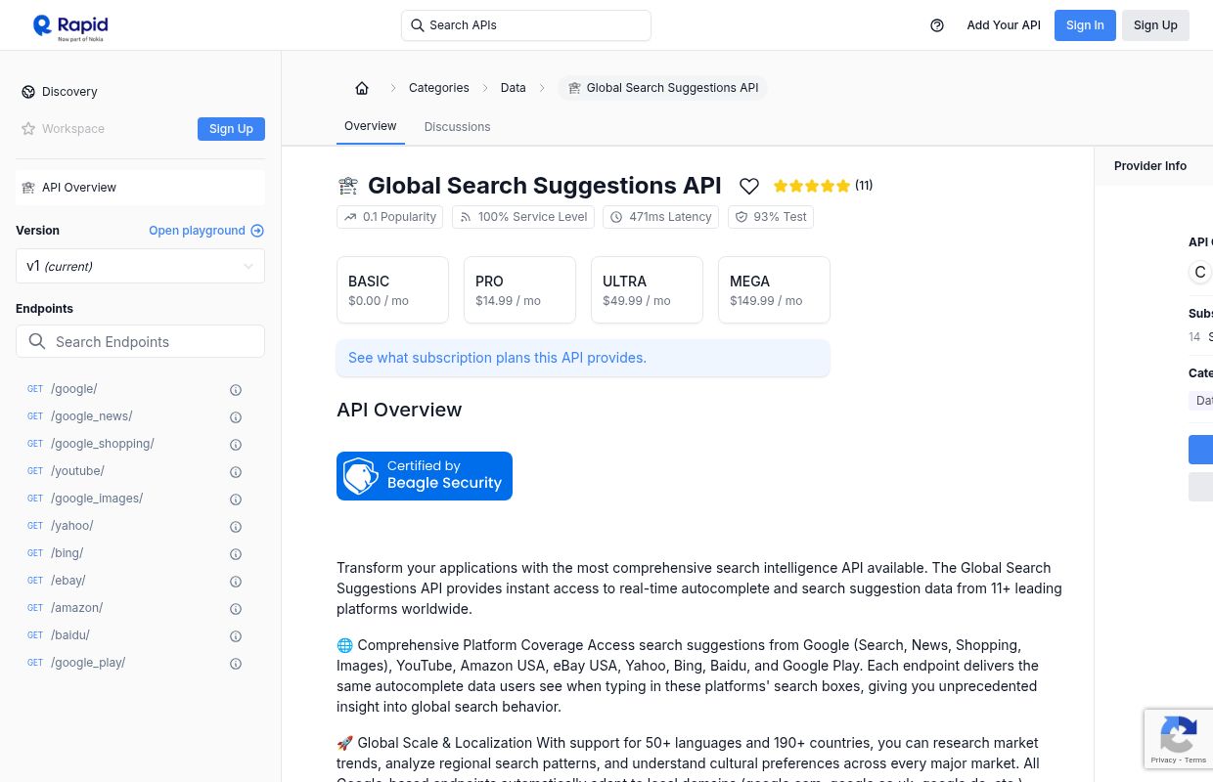Screen dimensions: 1213x782
Task: Click Add Your API link
Action: tap(1004, 25)
